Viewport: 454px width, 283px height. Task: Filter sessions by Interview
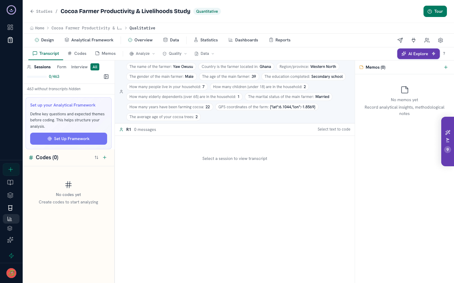pos(79,67)
